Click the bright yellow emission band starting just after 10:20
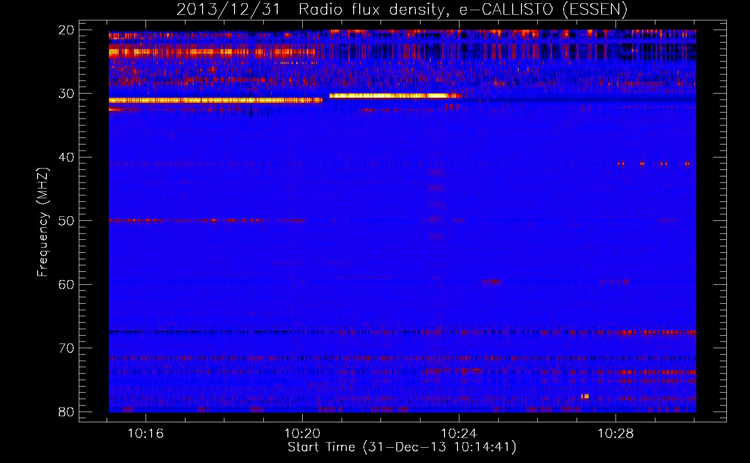The width and height of the screenshot is (750, 463). [395, 96]
